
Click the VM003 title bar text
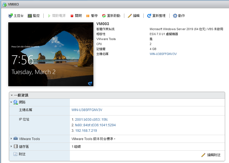coord(13,4)
